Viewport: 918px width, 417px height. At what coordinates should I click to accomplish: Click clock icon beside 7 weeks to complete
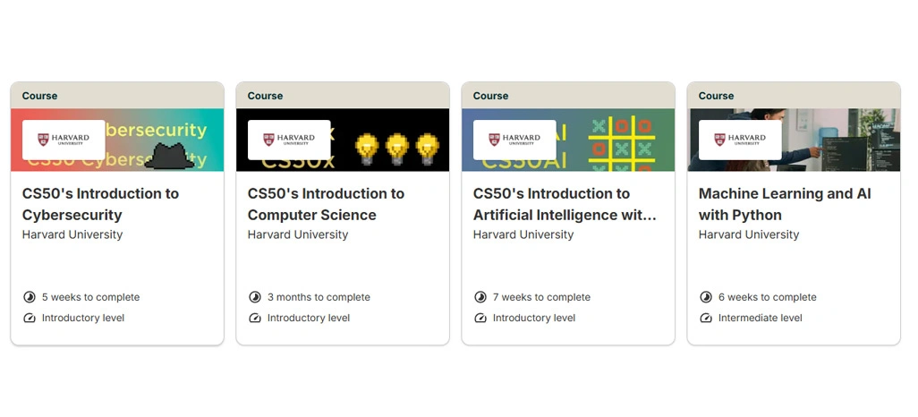coord(480,297)
